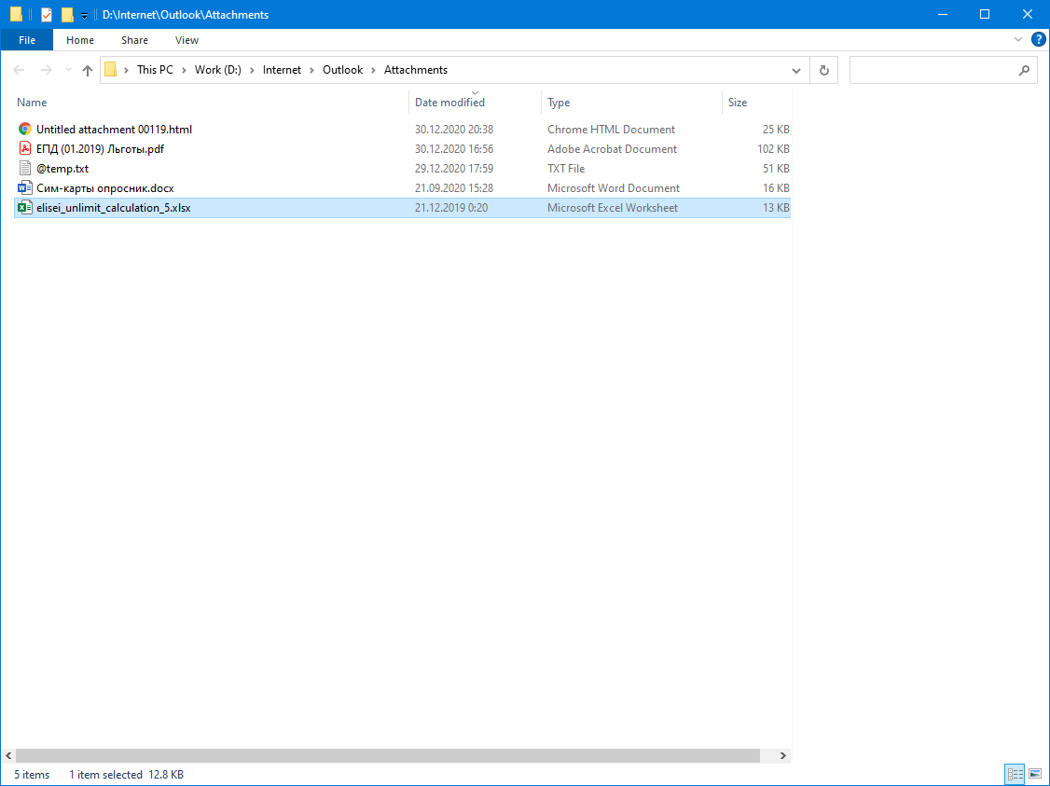
Task: Switch to the View ribbon tab
Action: [187, 40]
